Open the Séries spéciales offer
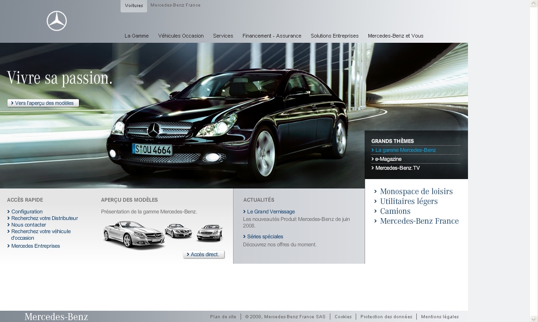The height and width of the screenshot is (322, 538). tap(265, 236)
